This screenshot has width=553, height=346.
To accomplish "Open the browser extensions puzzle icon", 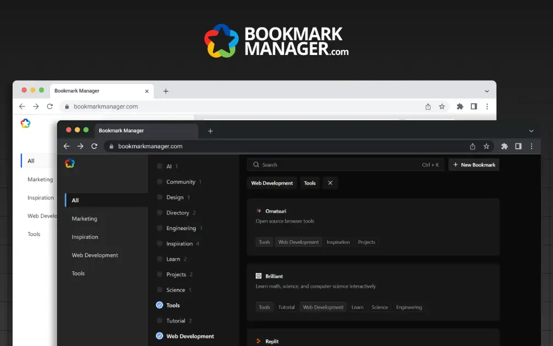I will (x=504, y=146).
